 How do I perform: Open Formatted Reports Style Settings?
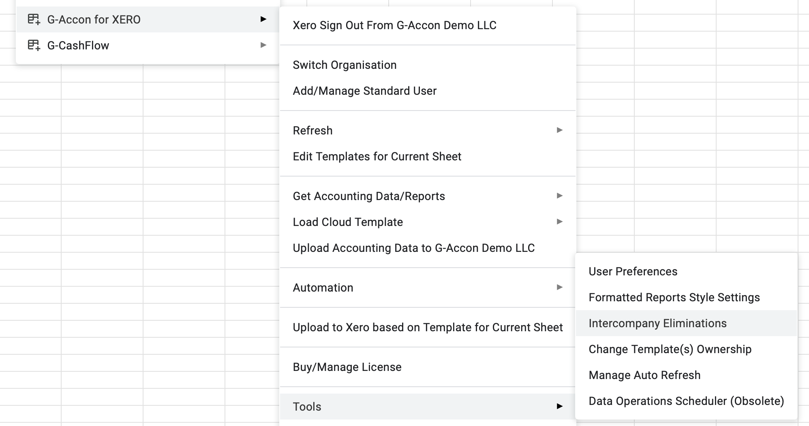tap(686, 297)
